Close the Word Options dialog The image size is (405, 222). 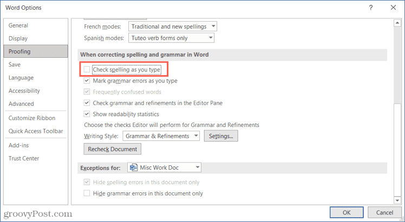(x=394, y=8)
